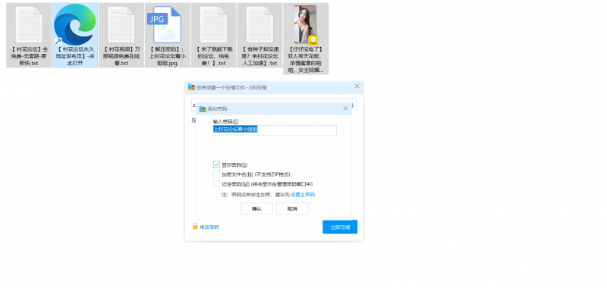Click the 确认 button
Viewport: 607px width, 288px height.
coord(256,208)
